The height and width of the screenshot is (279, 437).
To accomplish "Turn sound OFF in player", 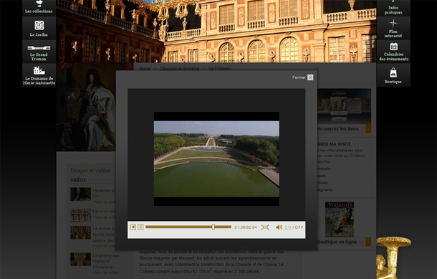I will coord(299,227).
